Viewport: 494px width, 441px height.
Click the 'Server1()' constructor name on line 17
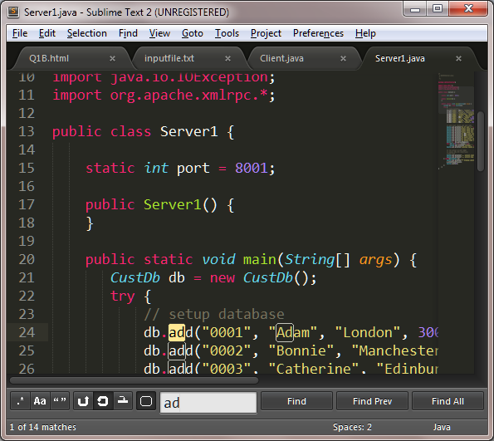pos(173,204)
